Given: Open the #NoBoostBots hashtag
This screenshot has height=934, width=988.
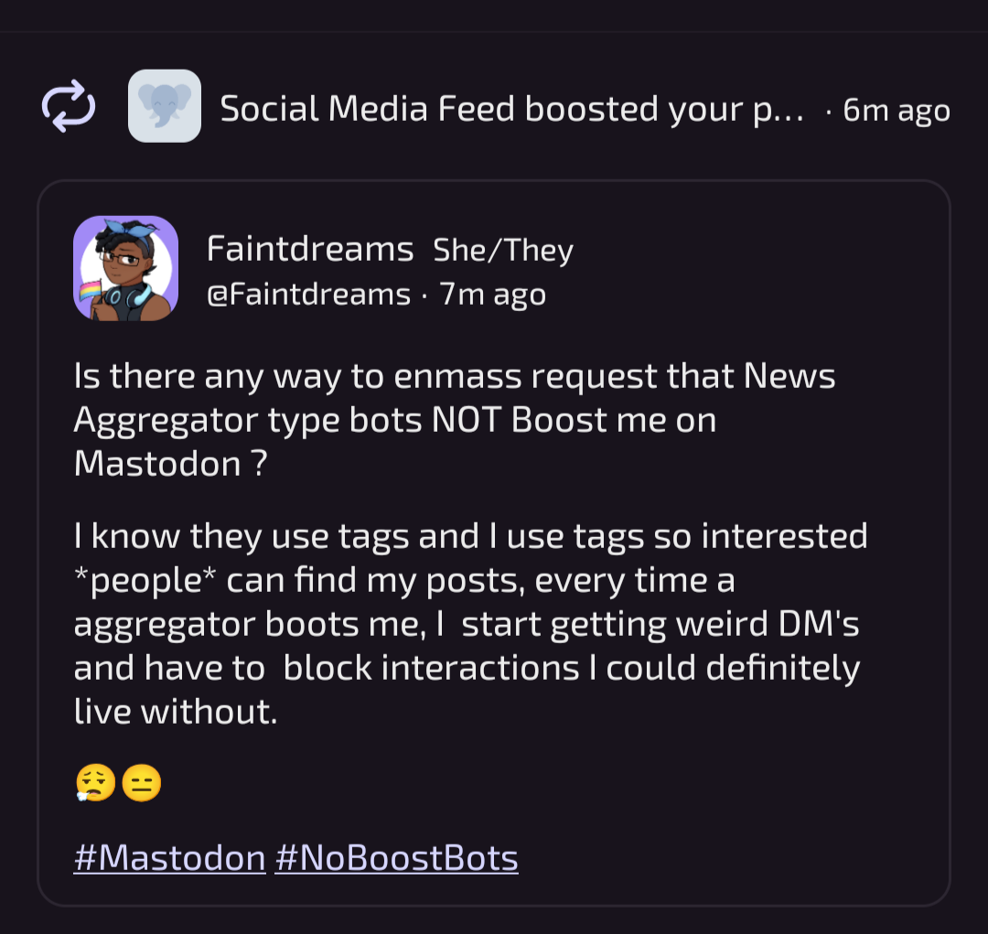Looking at the screenshot, I should (x=396, y=858).
